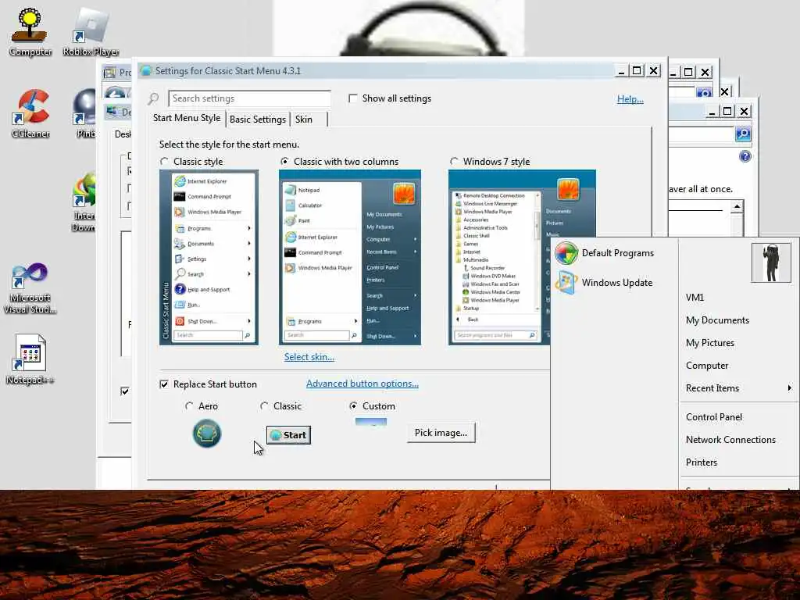
Task: Click the Windows Update icon
Action: pyautogui.click(x=566, y=283)
